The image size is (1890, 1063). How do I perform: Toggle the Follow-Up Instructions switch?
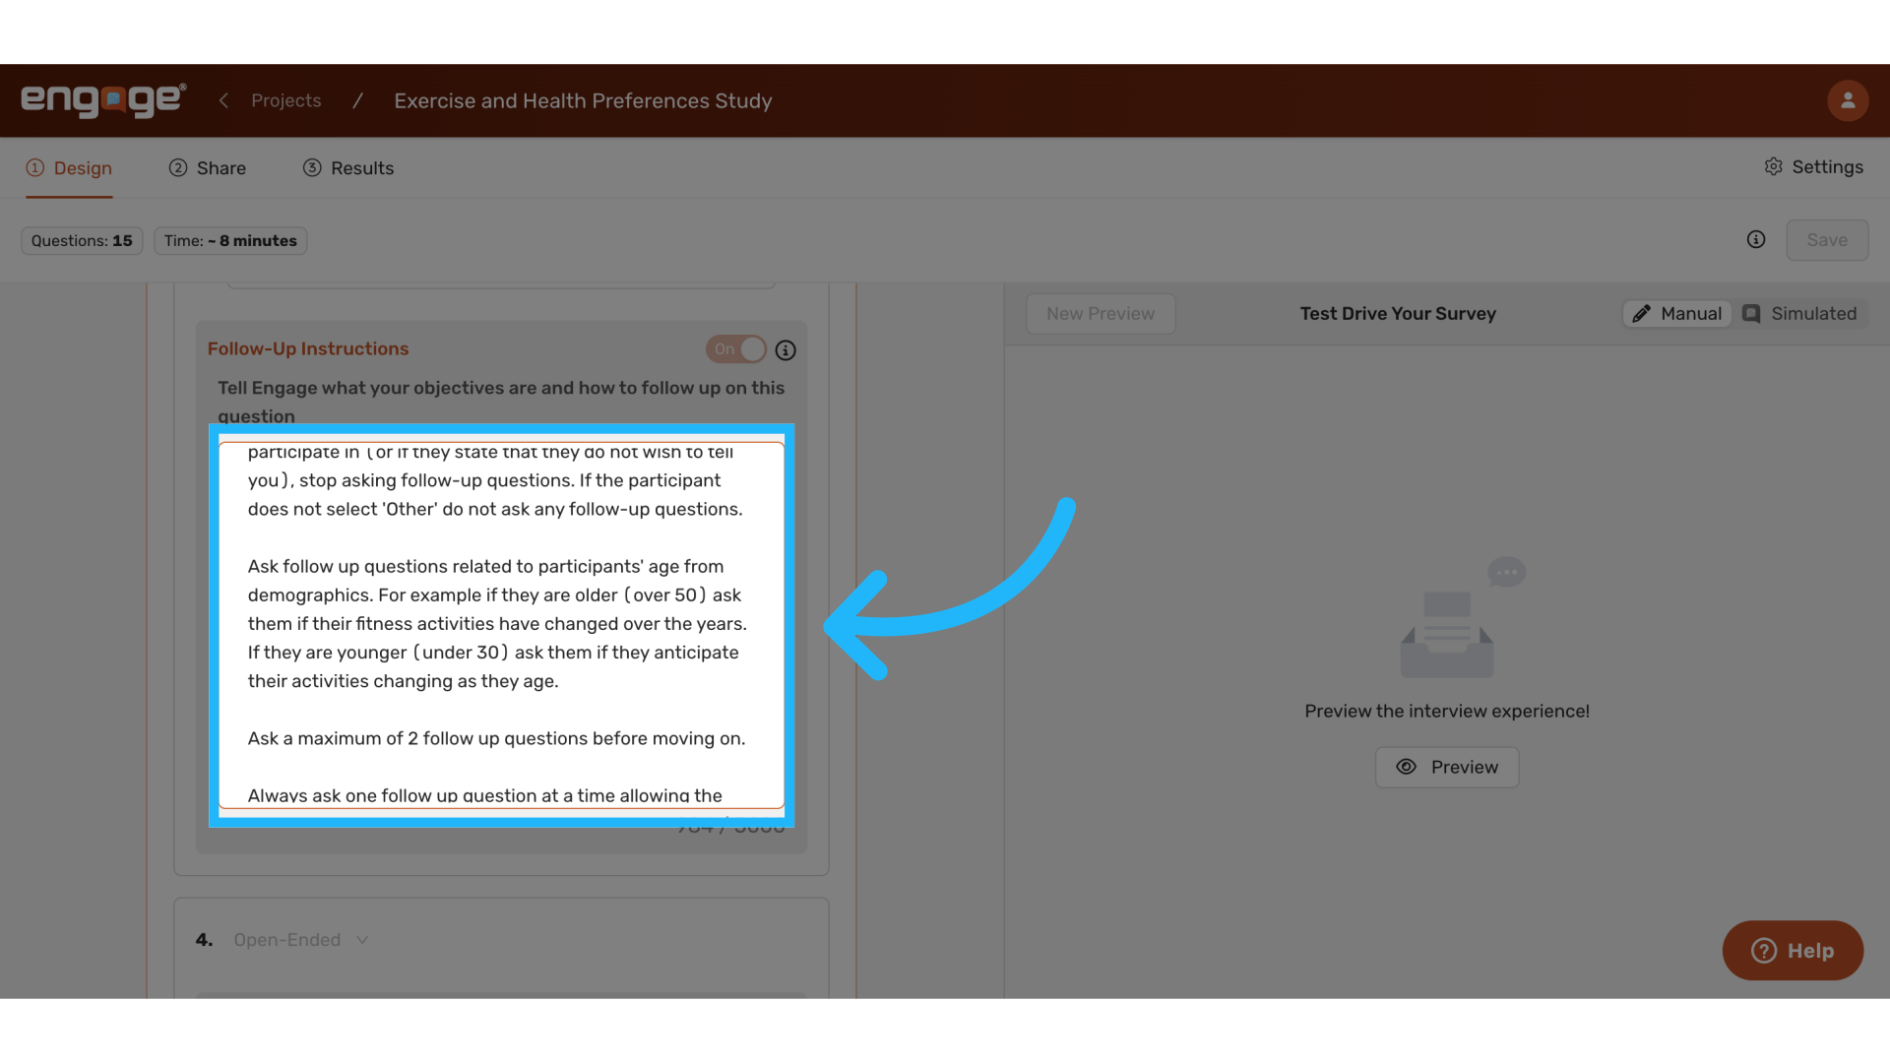735,349
